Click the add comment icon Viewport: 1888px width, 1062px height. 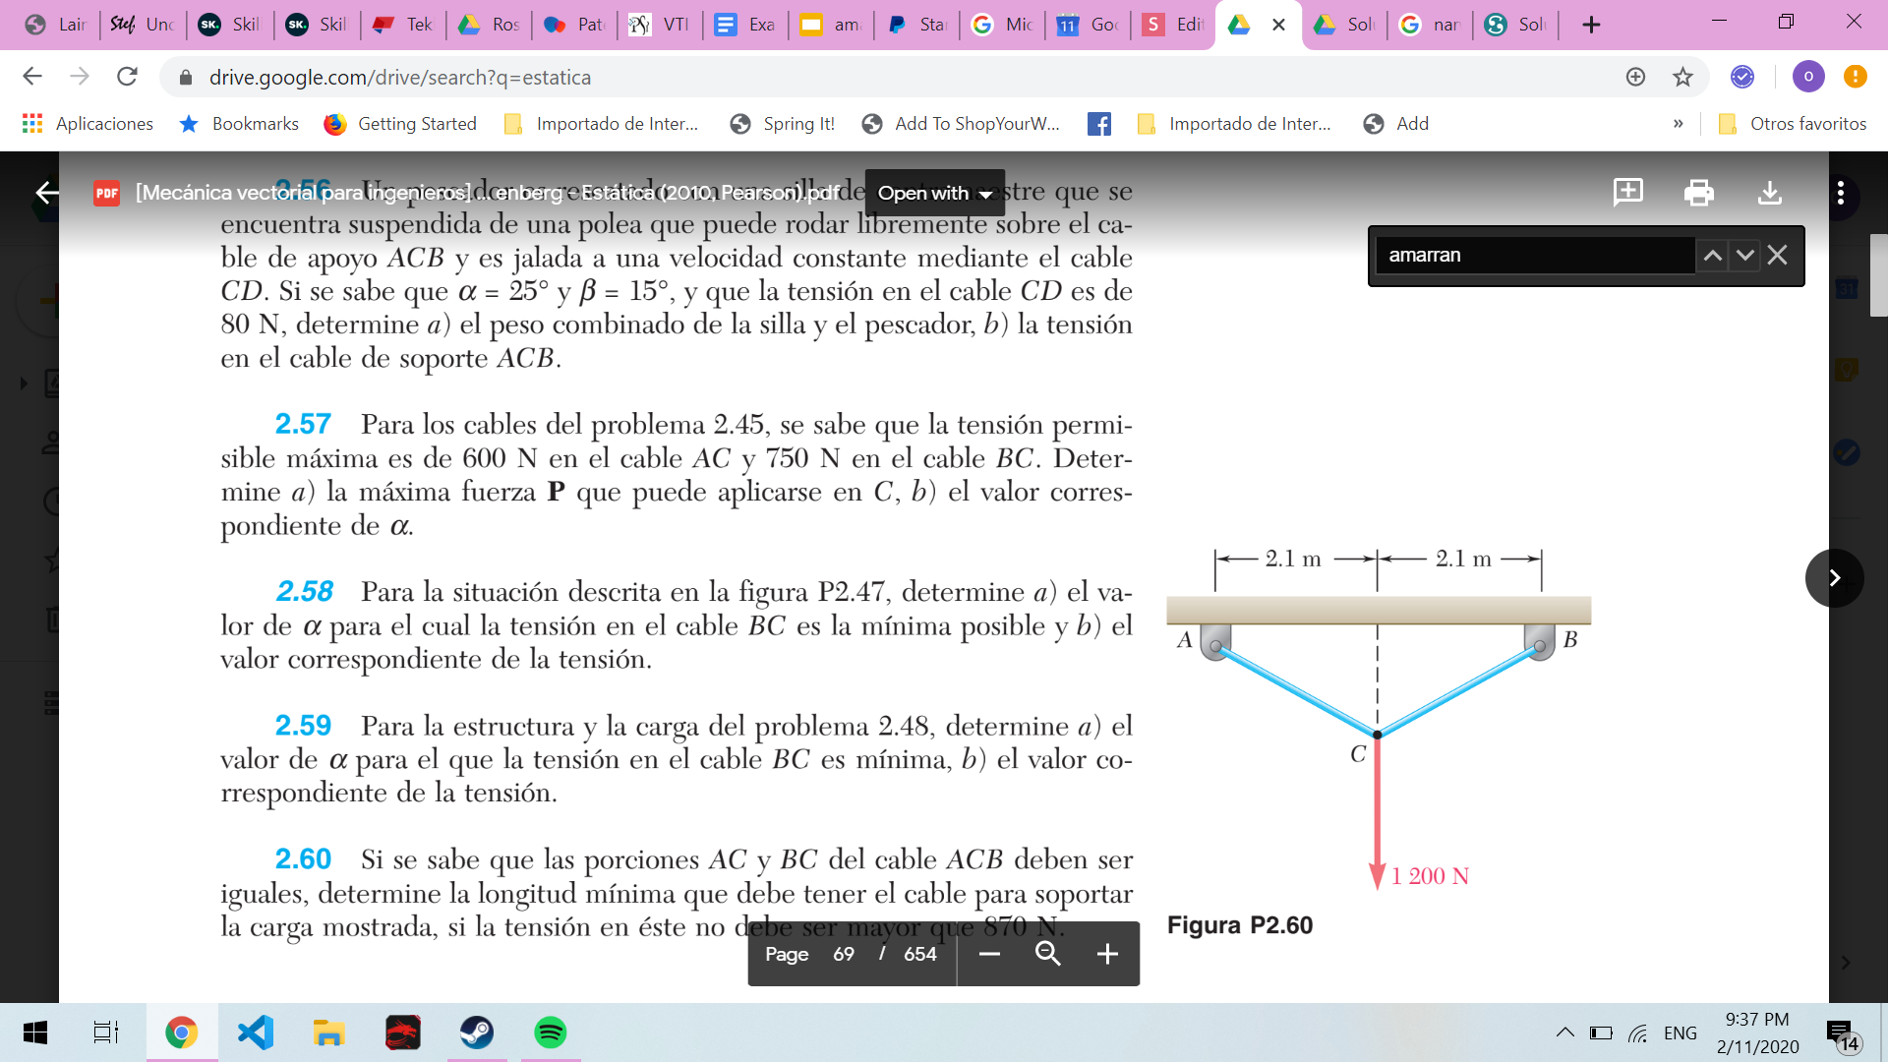click(x=1627, y=193)
